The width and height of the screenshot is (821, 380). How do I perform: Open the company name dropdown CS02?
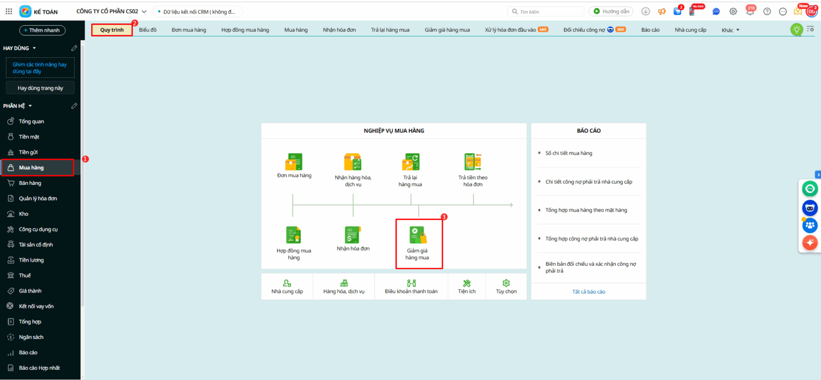(111, 11)
